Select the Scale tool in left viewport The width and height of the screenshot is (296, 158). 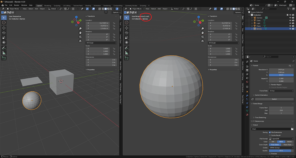tap(4, 38)
